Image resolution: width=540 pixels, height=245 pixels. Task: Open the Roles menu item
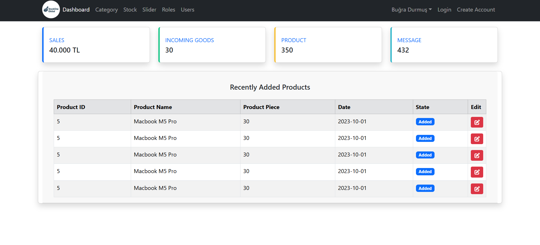[168, 10]
